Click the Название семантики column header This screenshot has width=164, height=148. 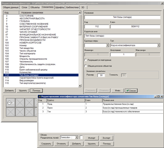(x=49, y=12)
